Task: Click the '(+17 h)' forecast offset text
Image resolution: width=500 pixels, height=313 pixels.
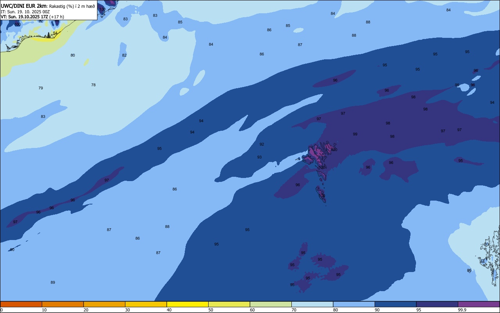Action: 57,17
